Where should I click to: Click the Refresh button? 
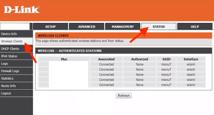point(124,95)
